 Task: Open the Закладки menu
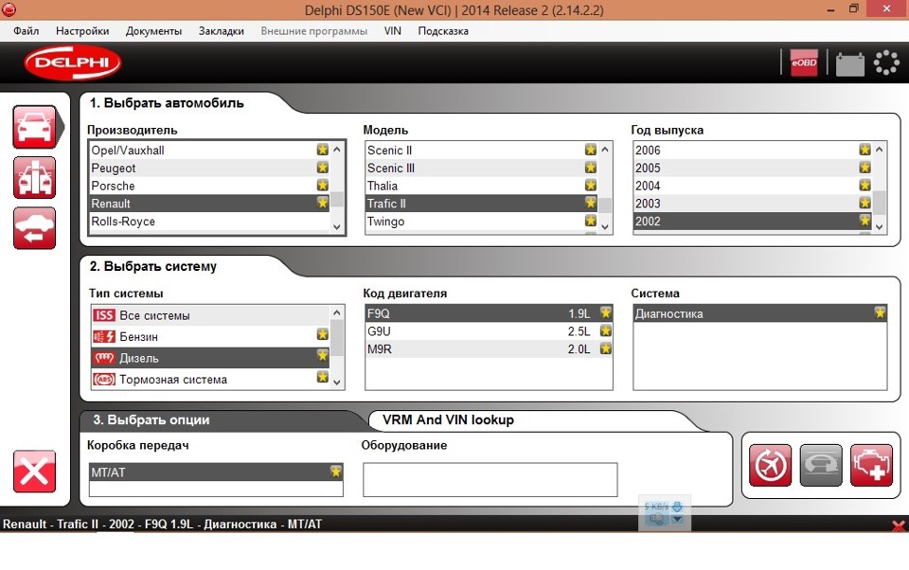tap(221, 31)
